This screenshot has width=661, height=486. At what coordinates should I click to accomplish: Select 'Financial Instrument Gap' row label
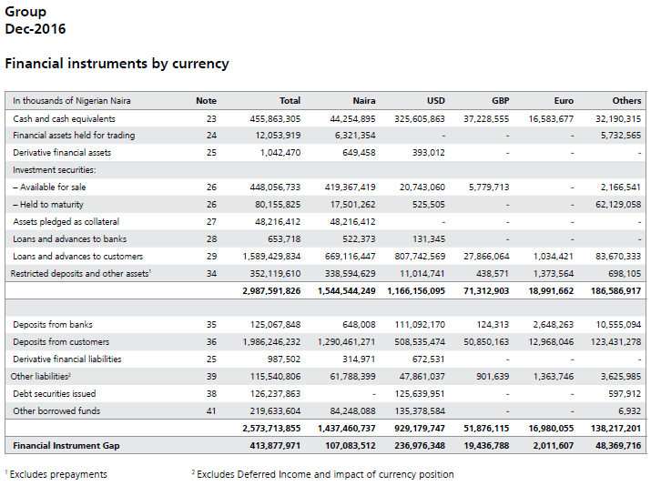coord(66,446)
